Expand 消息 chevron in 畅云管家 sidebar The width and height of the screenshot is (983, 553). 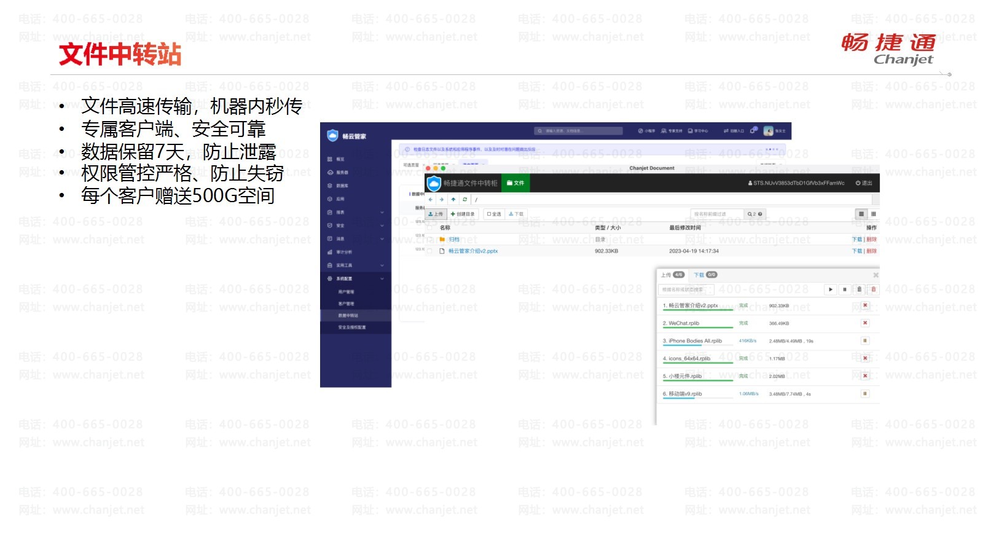click(x=382, y=239)
